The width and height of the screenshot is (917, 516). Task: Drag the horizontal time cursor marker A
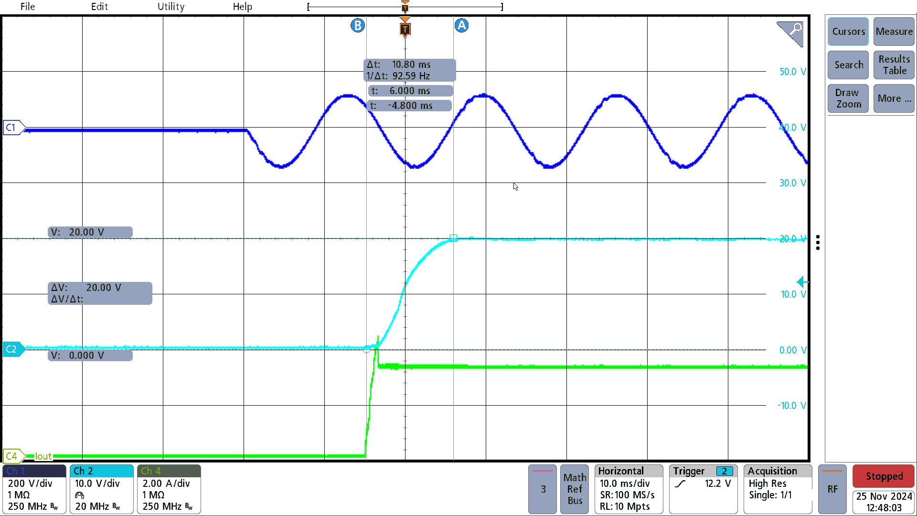point(461,25)
